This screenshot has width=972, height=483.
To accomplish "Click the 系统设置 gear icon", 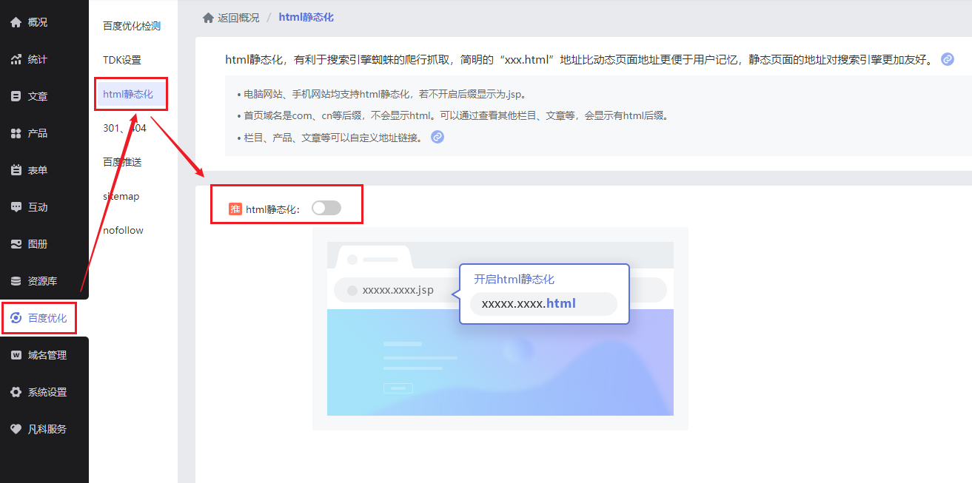I will click(16, 392).
